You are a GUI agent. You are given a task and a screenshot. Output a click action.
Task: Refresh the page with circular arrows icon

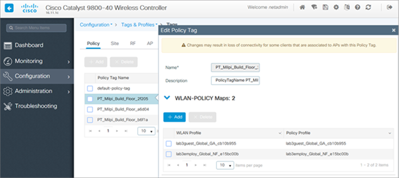coord(368,8)
